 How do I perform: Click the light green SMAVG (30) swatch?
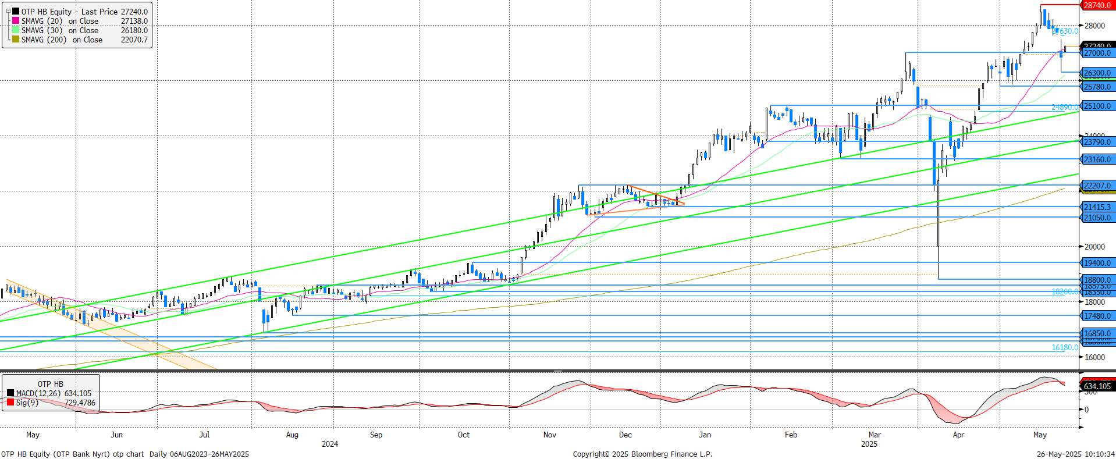[16, 30]
